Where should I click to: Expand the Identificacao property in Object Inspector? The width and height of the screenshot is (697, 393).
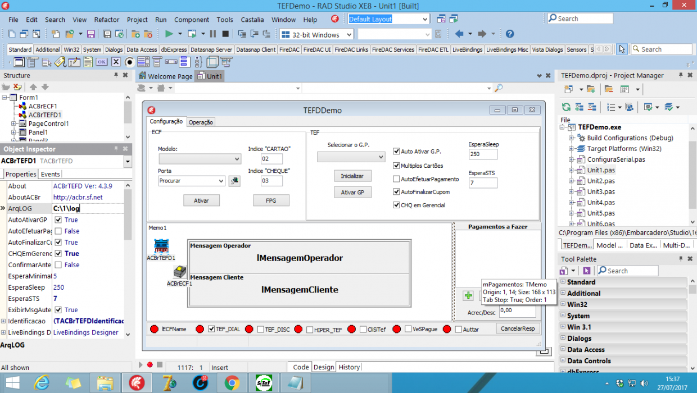click(3, 321)
